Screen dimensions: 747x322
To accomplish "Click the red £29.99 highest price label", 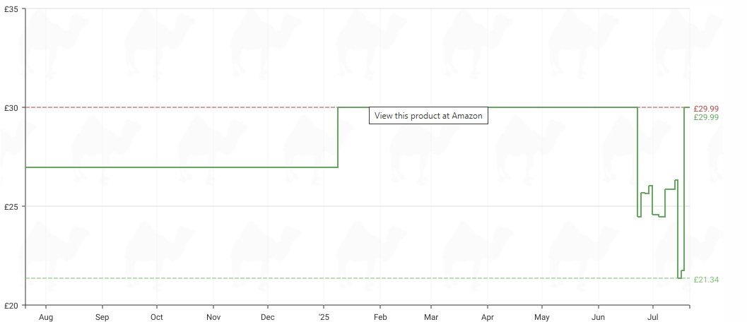I will (706, 109).
